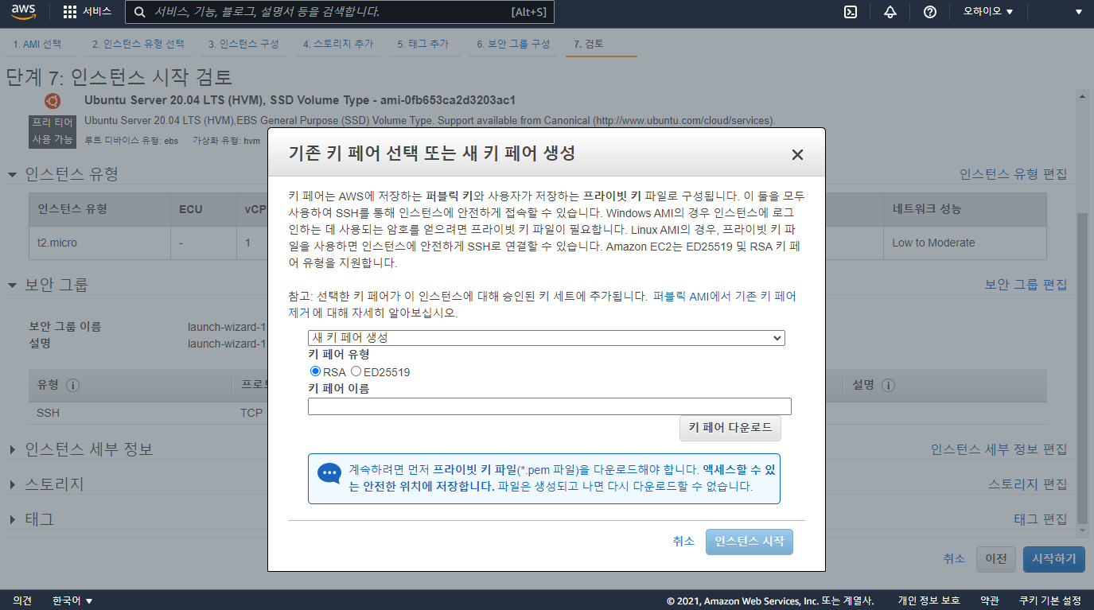
Task: Open 쿠키 기본 설정 footer link
Action: click(x=1050, y=600)
